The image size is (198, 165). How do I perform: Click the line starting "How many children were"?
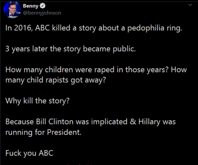pos(96,70)
